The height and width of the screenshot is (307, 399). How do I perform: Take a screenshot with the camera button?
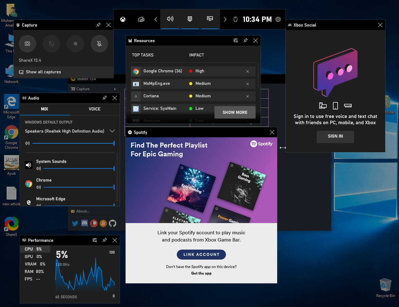tap(27, 44)
